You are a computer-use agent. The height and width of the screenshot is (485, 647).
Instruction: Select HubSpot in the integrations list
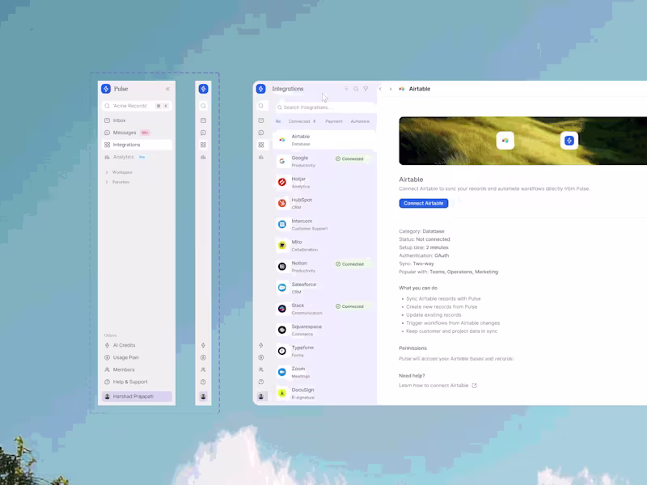pyautogui.click(x=324, y=204)
